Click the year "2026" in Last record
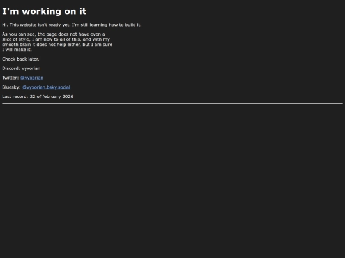345x258 pixels. tap(68, 97)
